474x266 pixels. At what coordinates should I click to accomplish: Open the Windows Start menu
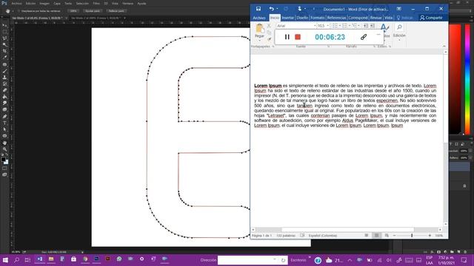click(5, 259)
